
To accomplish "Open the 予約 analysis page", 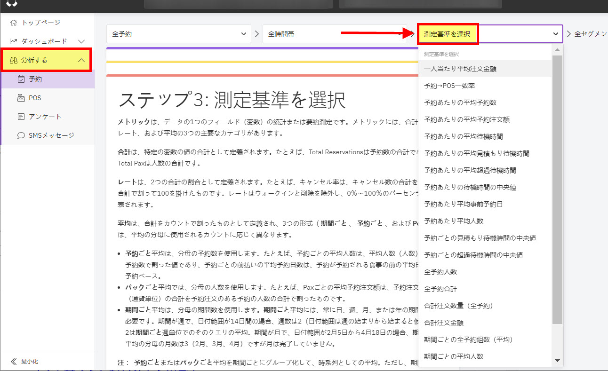I will [48, 79].
